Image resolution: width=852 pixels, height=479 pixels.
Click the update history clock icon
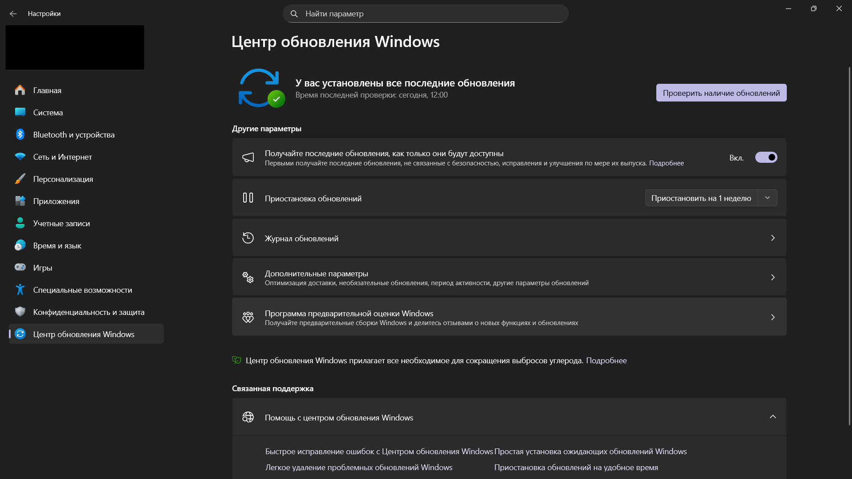(248, 238)
